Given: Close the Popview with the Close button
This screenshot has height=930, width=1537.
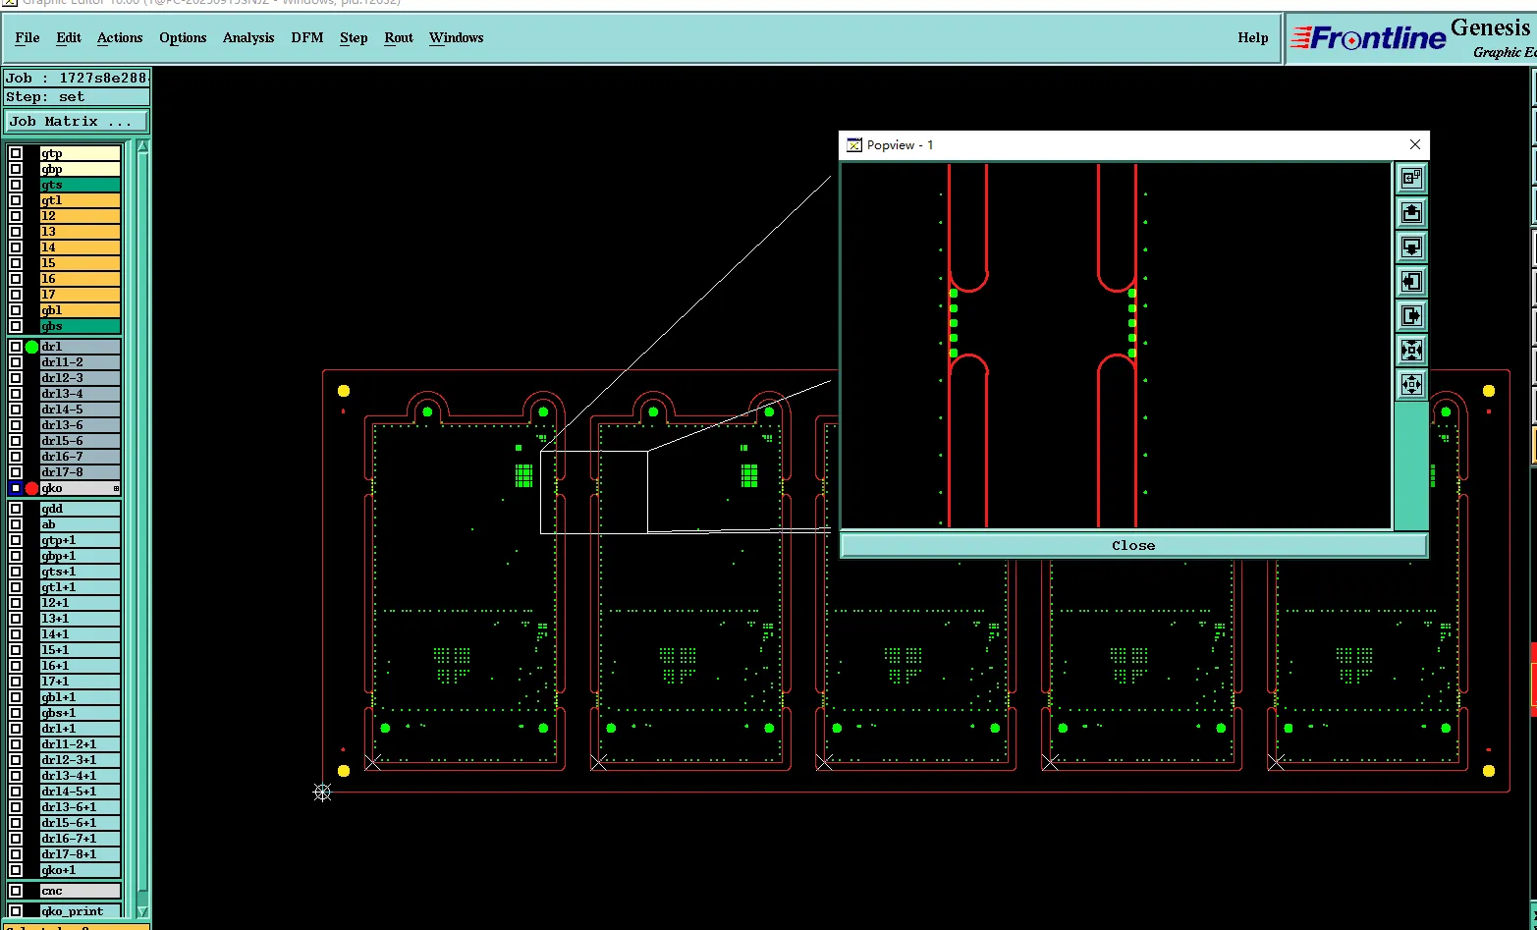Looking at the screenshot, I should point(1133,545).
